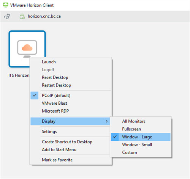Image resolution: width=190 pixels, height=179 pixels.
Task: Switch protocol to Microsoft RDP
Action: [x=71, y=111]
